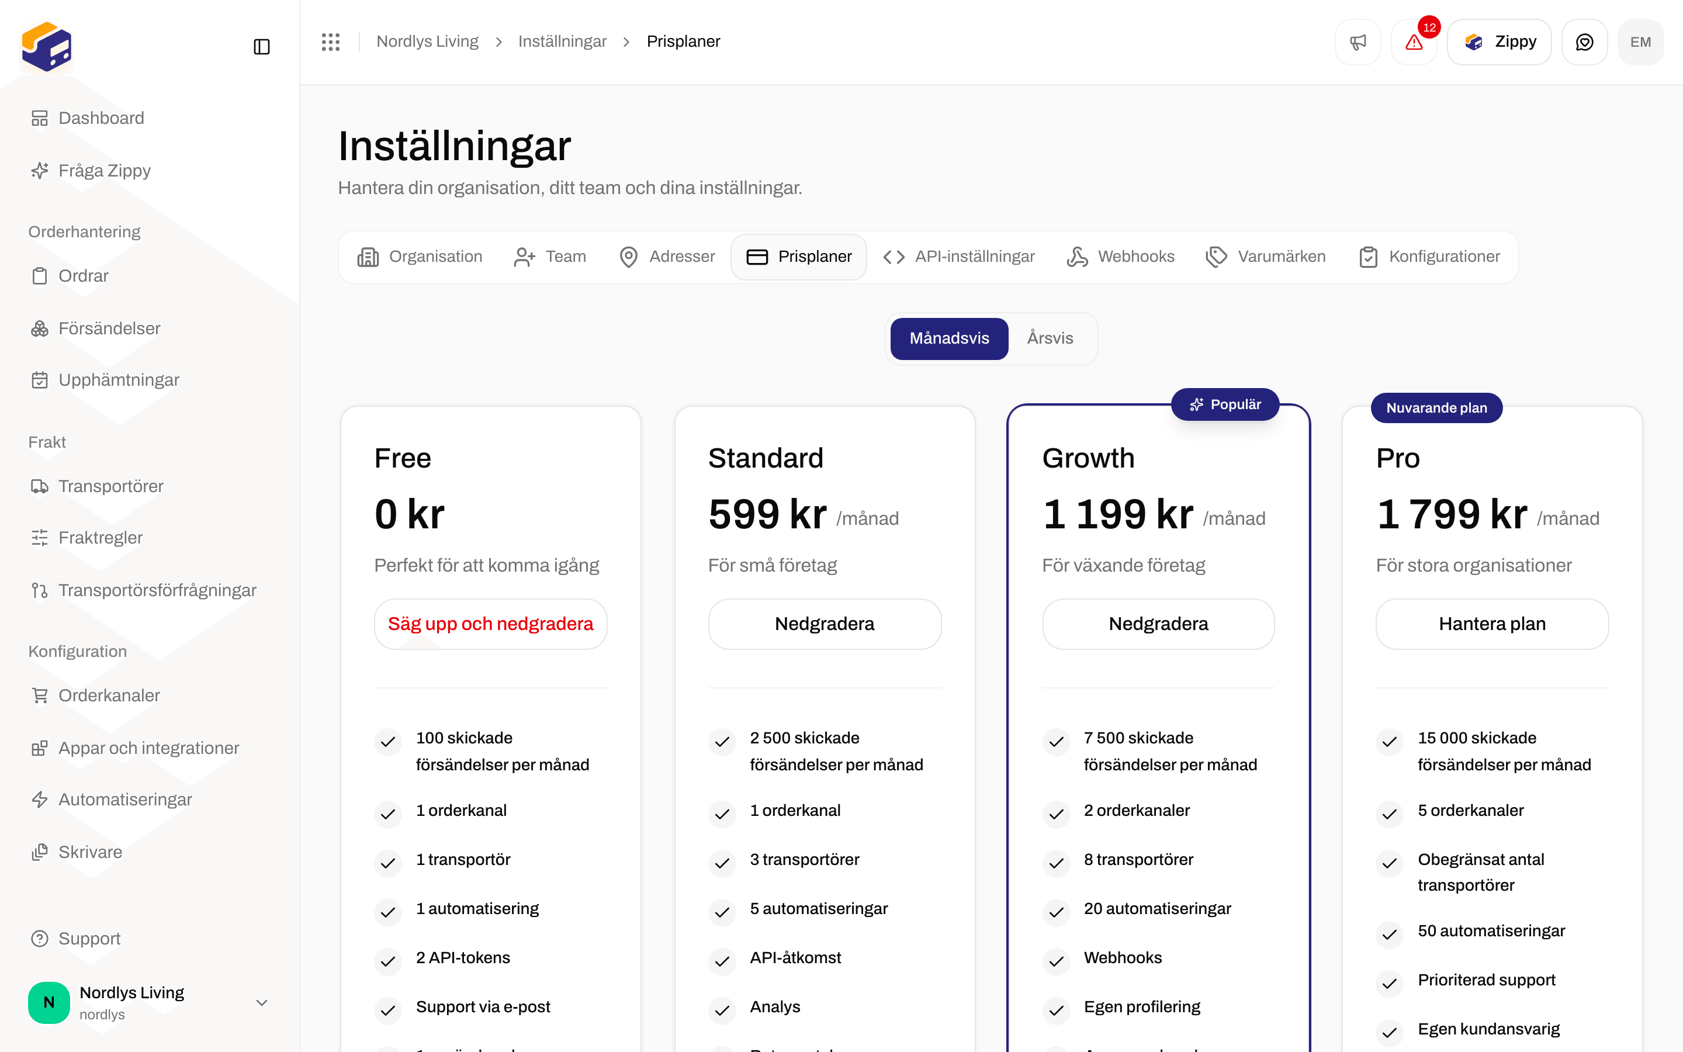Click the Konfigurationer clipboard-check icon

tap(1368, 257)
